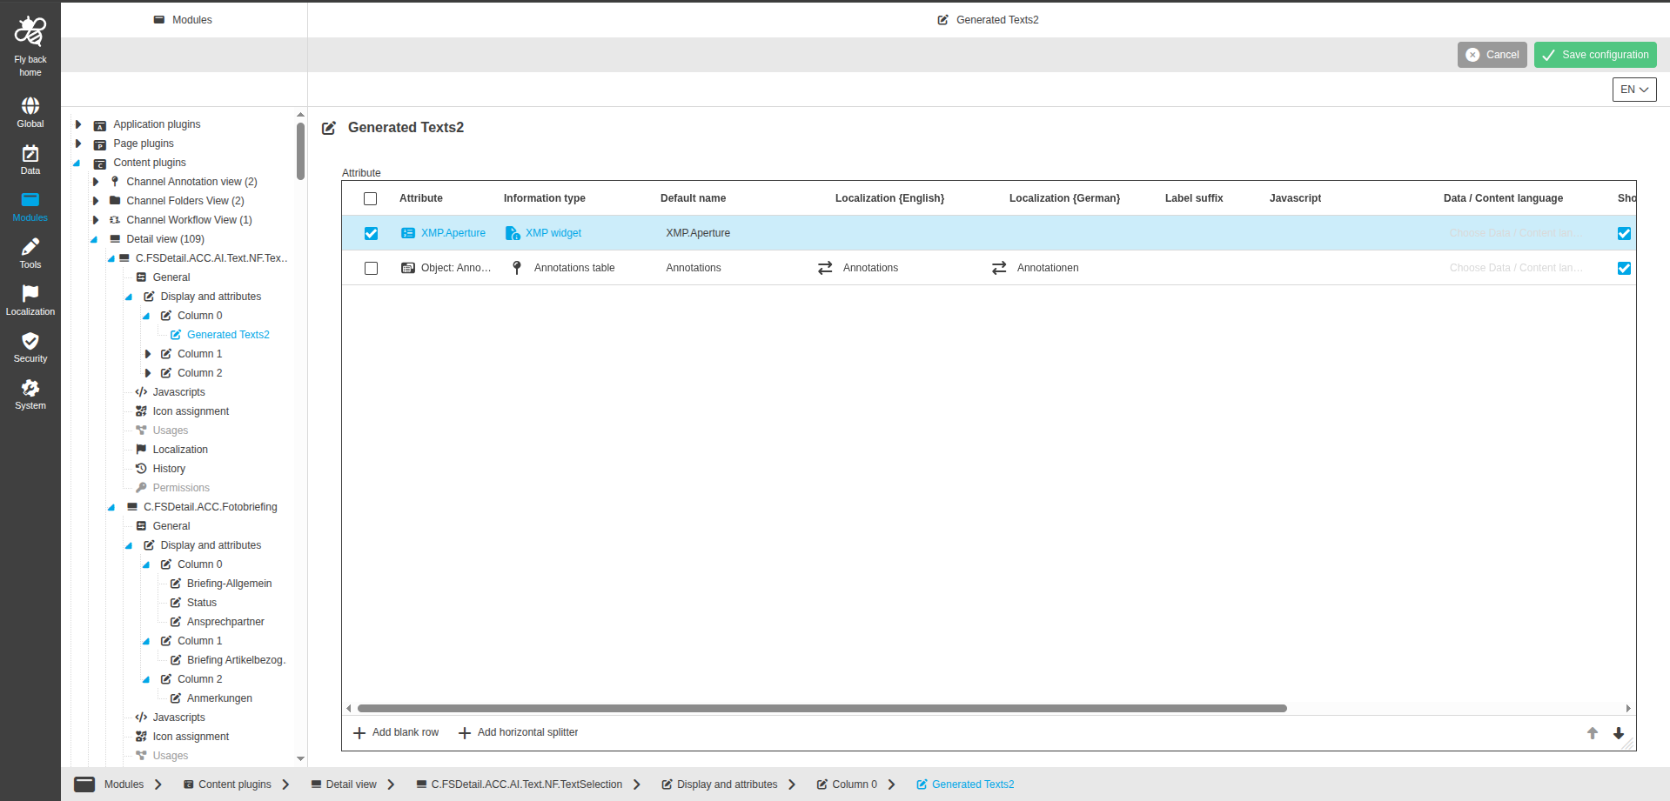Click the edit icon beside Generated Texts2 heading
Viewport: 1670px width, 801px height.
click(329, 128)
